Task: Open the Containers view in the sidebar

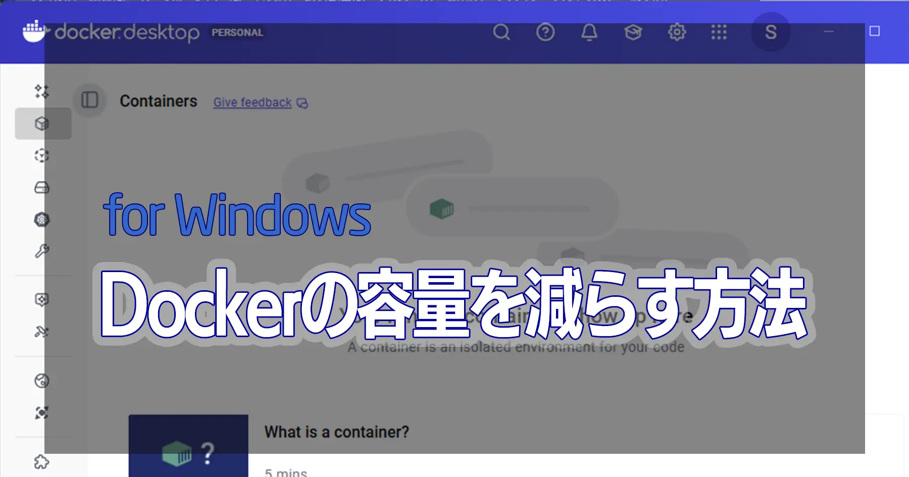Action: tap(43, 124)
